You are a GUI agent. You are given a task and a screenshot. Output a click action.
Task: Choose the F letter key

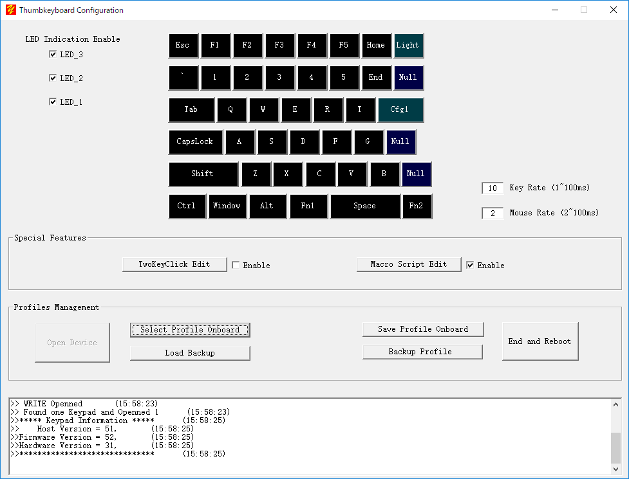(x=336, y=142)
